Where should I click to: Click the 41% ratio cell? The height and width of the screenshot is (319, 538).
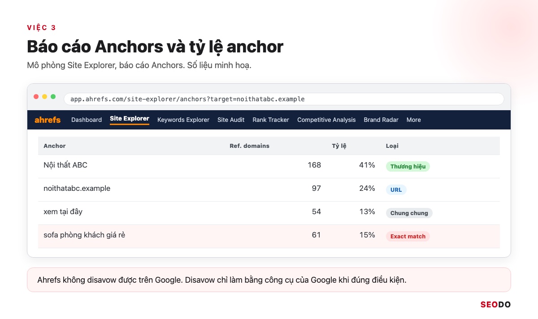[x=367, y=165]
